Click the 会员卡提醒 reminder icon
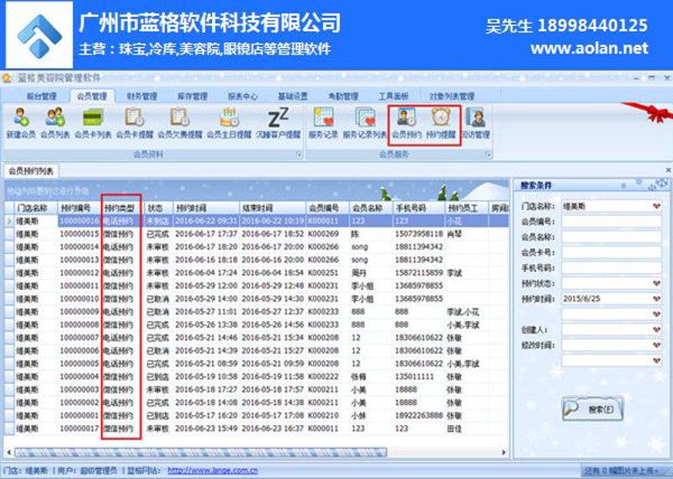The height and width of the screenshot is (479, 673). [135, 123]
